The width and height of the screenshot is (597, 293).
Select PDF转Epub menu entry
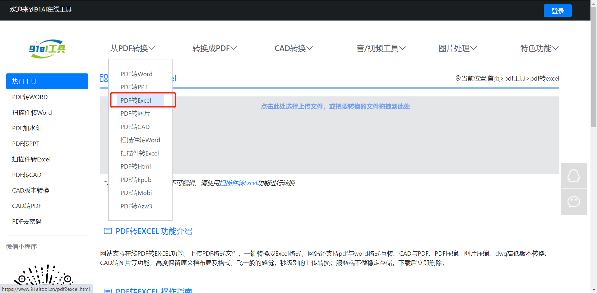[x=136, y=180]
